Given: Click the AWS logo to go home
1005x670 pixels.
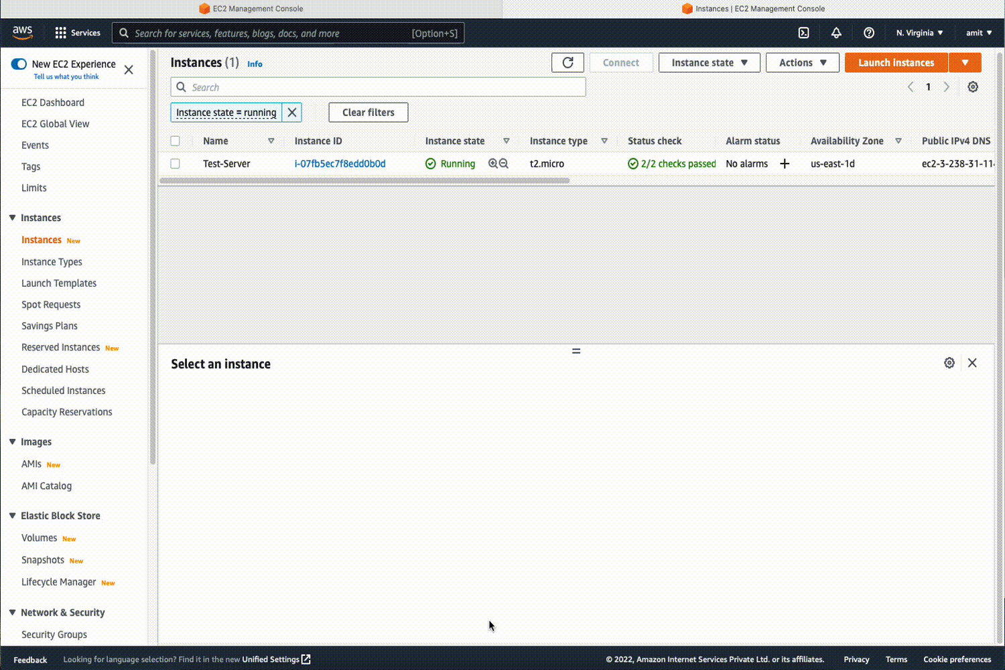Looking at the screenshot, I should coord(22,32).
